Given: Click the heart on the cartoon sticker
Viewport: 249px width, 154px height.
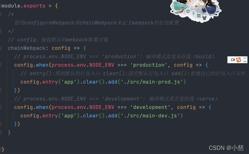Looking at the screenshot, I should [196, 7].
